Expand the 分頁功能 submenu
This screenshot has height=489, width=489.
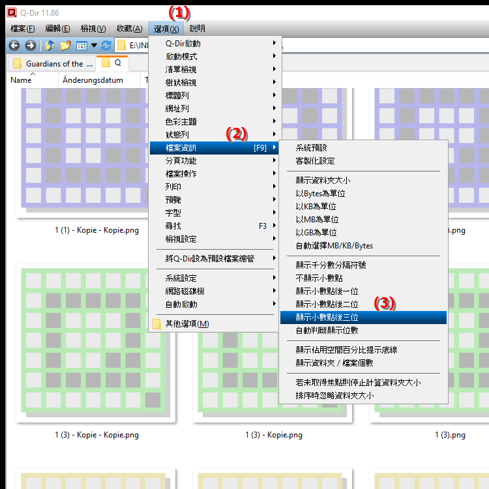tap(215, 160)
